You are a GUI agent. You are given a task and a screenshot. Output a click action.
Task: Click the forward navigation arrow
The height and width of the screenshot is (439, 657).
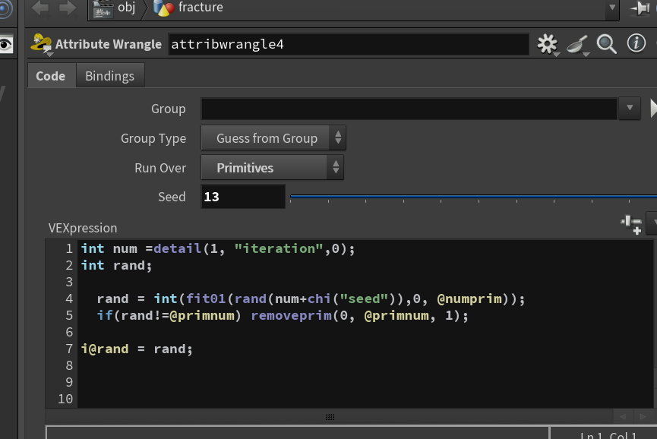(68, 8)
